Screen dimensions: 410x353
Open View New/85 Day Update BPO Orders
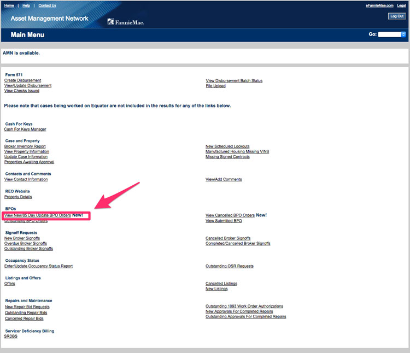[x=37, y=215]
